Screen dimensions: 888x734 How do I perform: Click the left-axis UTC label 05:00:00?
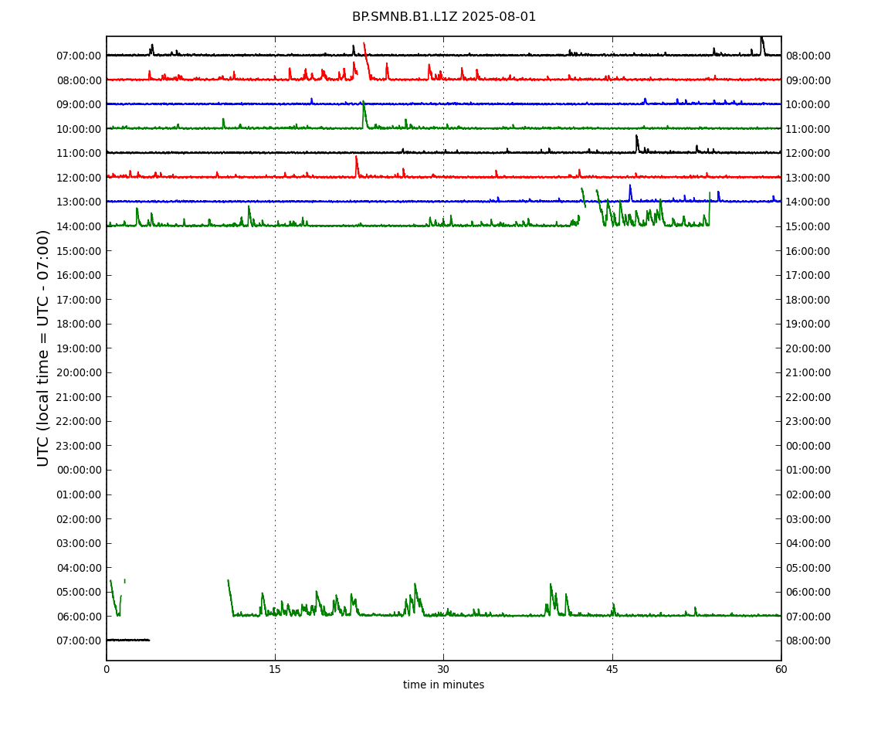[79, 593]
